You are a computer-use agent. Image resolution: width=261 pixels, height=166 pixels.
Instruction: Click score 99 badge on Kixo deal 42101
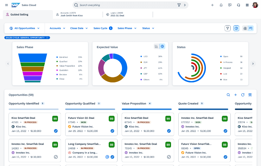(55, 119)
